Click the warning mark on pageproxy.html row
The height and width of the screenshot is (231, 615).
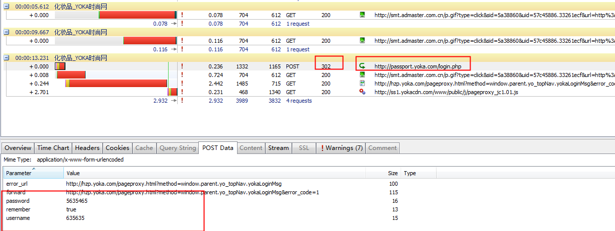(182, 84)
